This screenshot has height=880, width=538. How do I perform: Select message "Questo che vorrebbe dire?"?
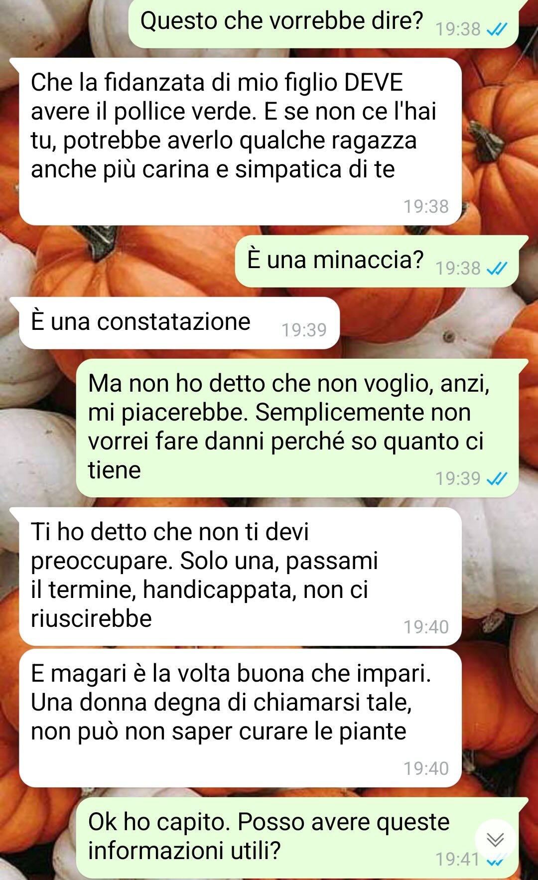pos(323,23)
